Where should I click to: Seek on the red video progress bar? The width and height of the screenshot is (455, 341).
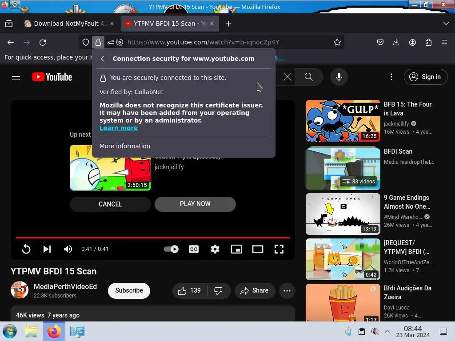pyautogui.click(x=153, y=238)
